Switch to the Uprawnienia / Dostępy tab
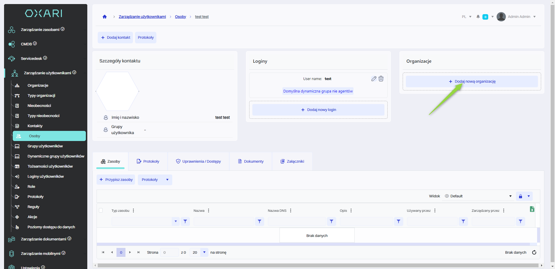Image resolution: width=555 pixels, height=269 pixels. 198,162
